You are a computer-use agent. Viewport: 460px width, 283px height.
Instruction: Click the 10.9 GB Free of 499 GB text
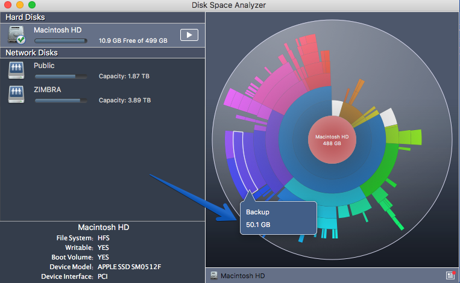(133, 41)
